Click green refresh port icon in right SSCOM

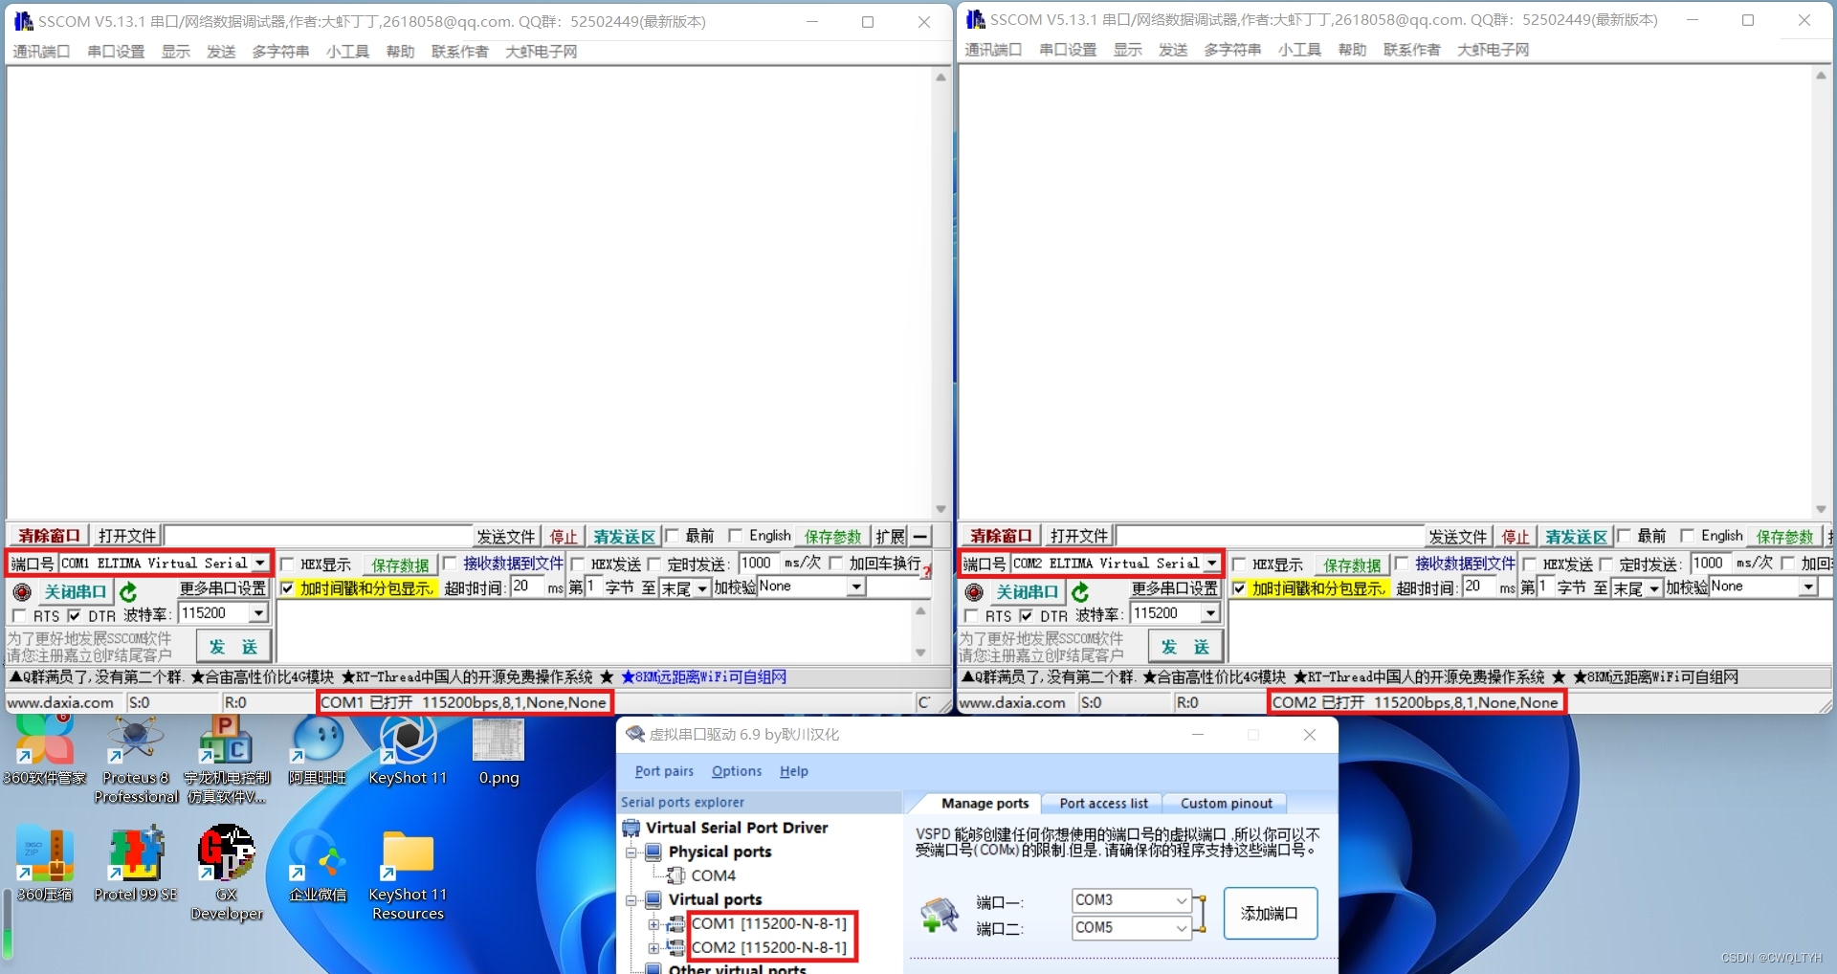[1080, 592]
